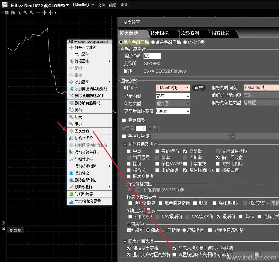The height and width of the screenshot is (262, 279).
Task: Click the 底层证券 ES input field
Action: (x=152, y=56)
